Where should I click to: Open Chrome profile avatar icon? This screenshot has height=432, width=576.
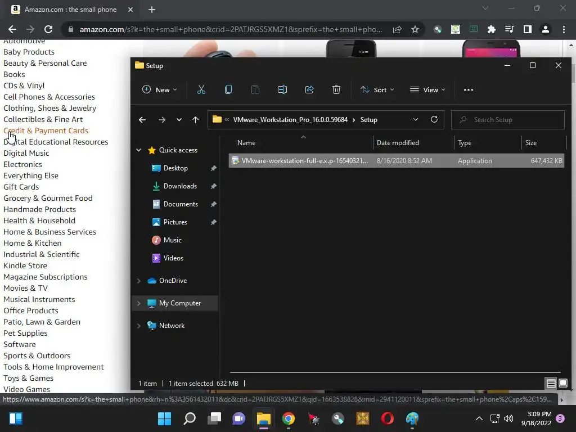(546, 29)
